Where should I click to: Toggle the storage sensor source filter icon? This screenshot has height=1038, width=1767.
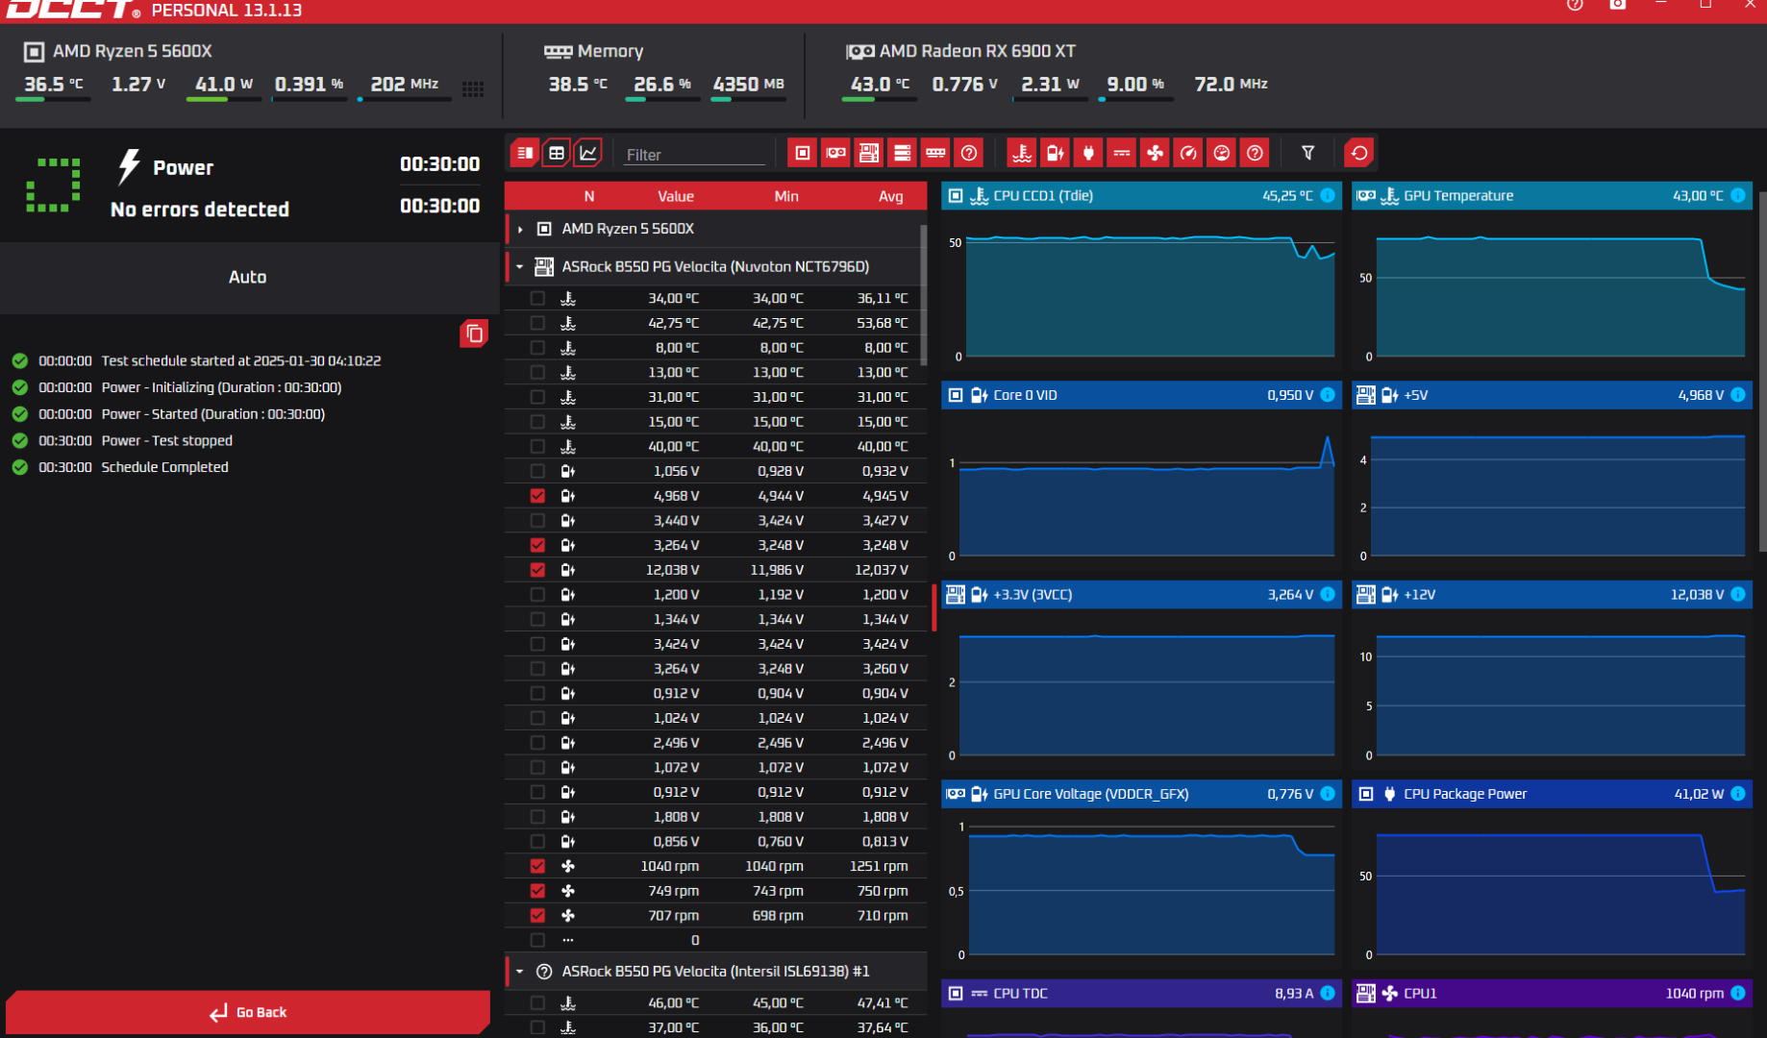[902, 153]
